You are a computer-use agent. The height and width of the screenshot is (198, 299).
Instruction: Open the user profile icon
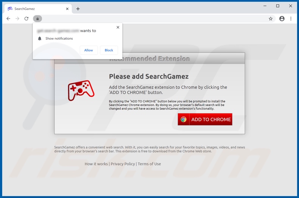click(x=282, y=19)
